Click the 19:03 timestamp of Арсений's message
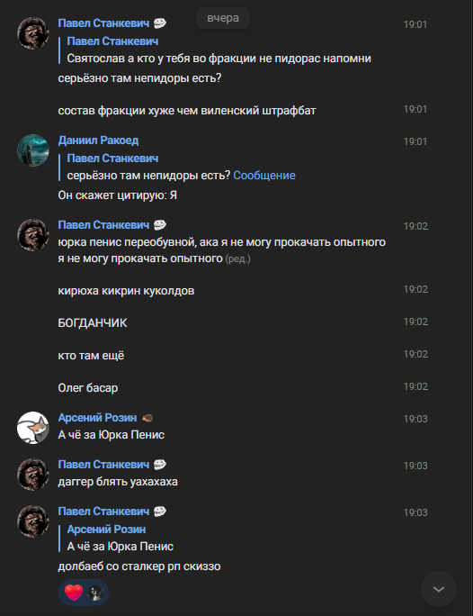Viewport: 473px width, 616px height. tap(415, 419)
